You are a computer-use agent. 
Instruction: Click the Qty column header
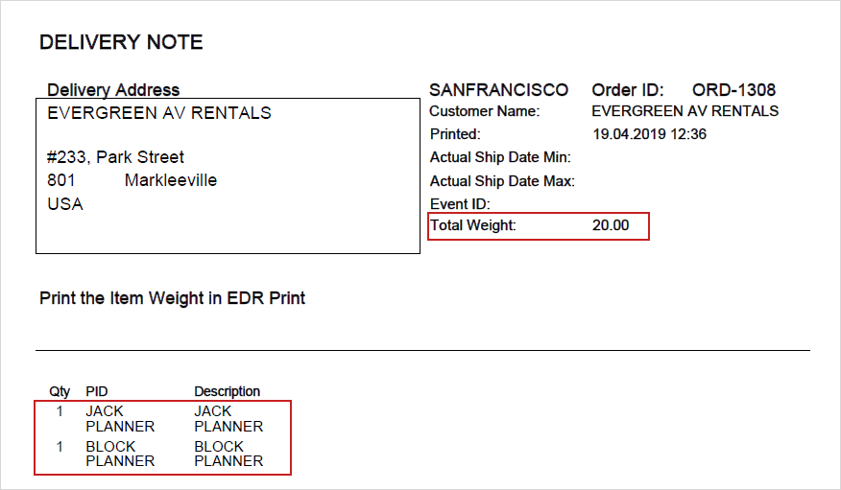(x=60, y=391)
